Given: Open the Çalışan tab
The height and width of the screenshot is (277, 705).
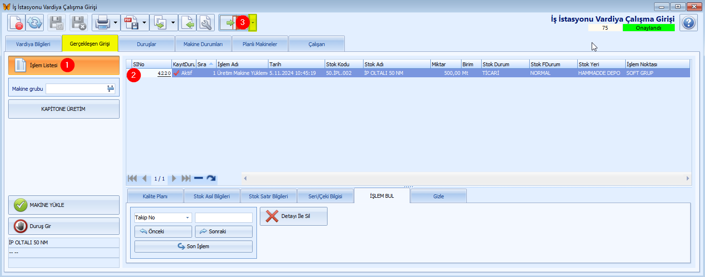Looking at the screenshot, I should 316,44.
